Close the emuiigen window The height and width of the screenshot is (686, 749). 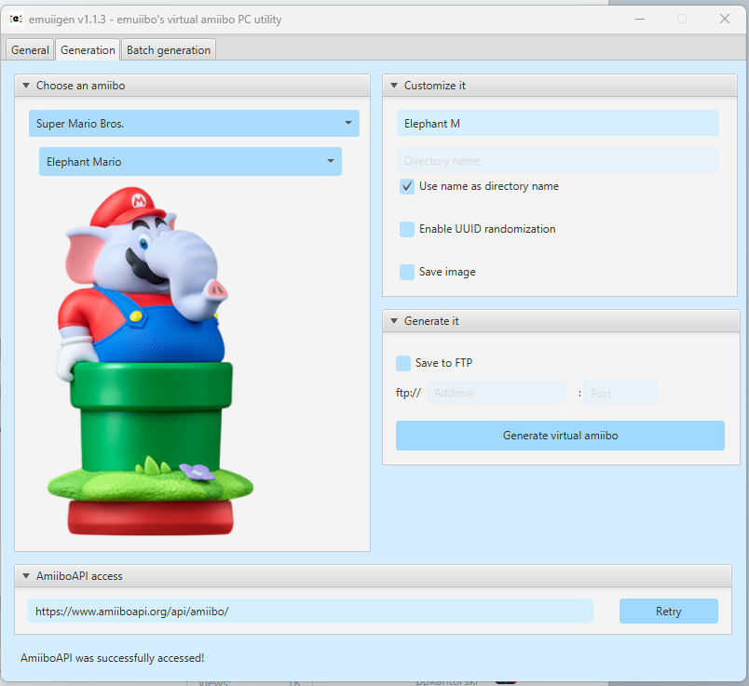pos(724,20)
